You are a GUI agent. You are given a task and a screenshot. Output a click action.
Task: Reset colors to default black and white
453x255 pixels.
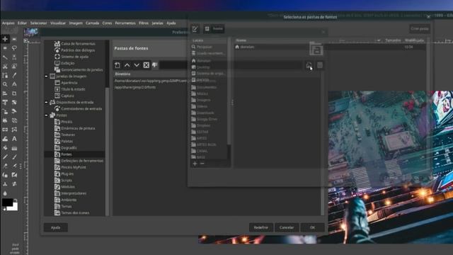[4, 209]
